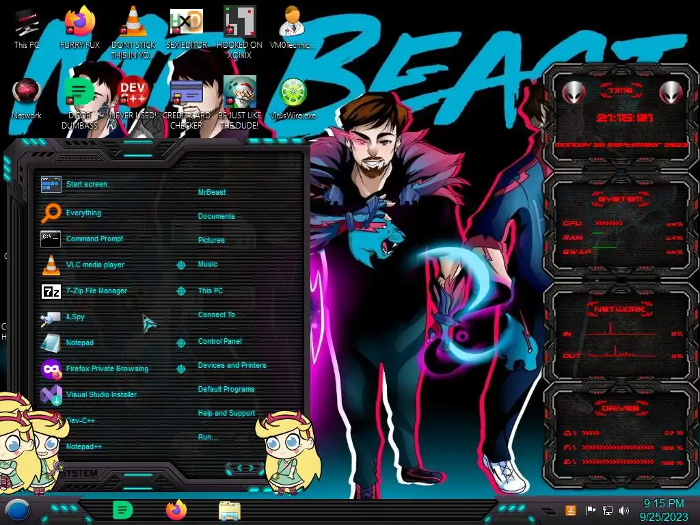
Task: Click the Java update tray icon
Action: click(x=571, y=510)
